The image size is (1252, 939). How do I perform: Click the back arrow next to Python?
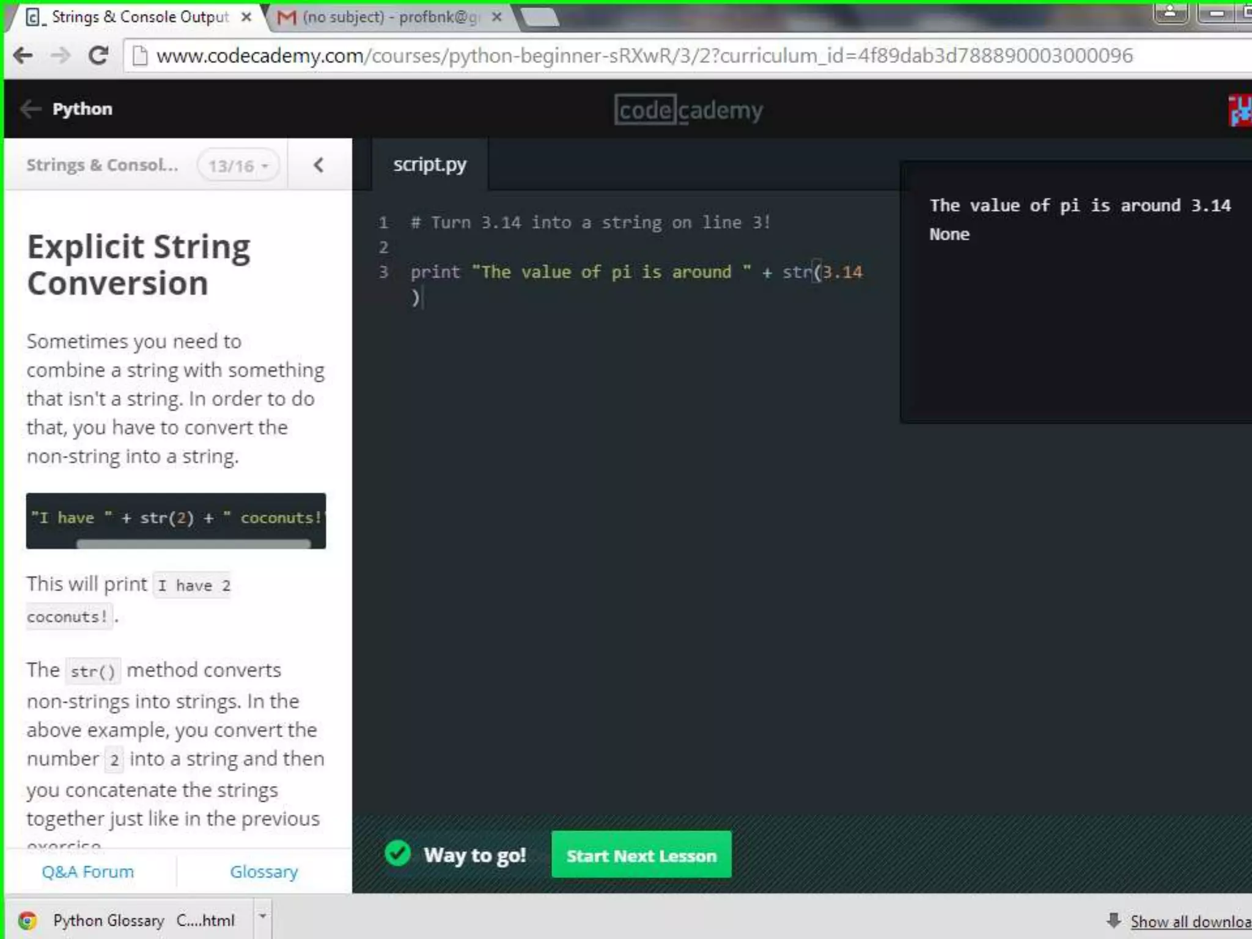[30, 109]
